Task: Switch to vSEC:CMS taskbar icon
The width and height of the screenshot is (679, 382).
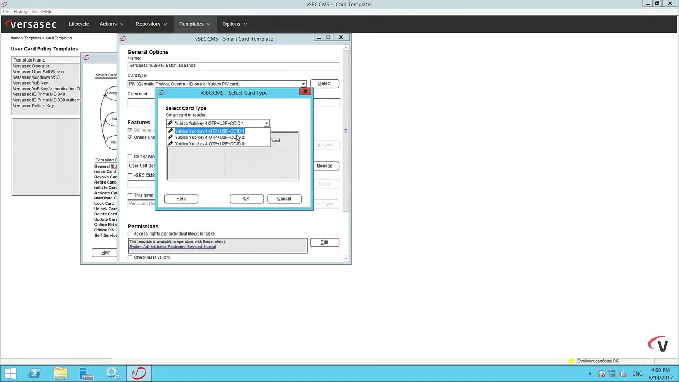Action: point(138,374)
